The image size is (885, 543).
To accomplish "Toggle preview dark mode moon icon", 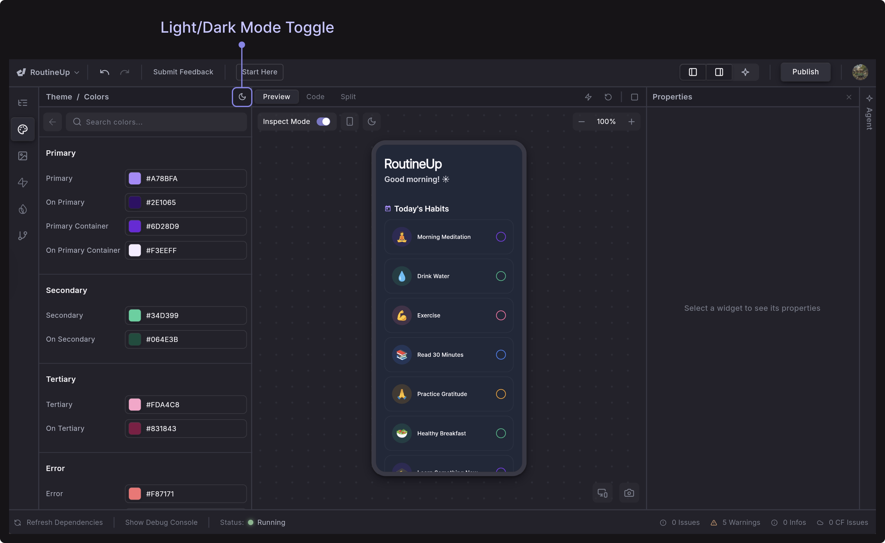I will (372, 121).
